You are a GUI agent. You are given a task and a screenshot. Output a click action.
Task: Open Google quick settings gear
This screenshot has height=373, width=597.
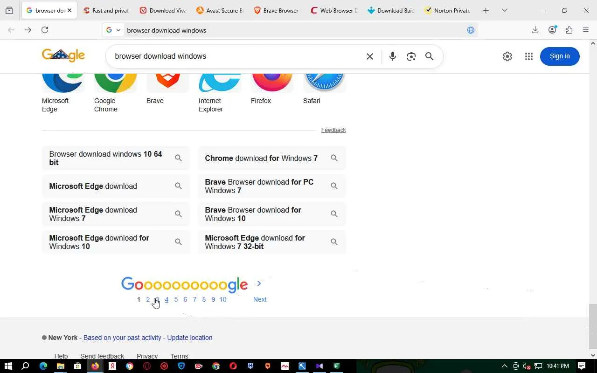pyautogui.click(x=507, y=56)
